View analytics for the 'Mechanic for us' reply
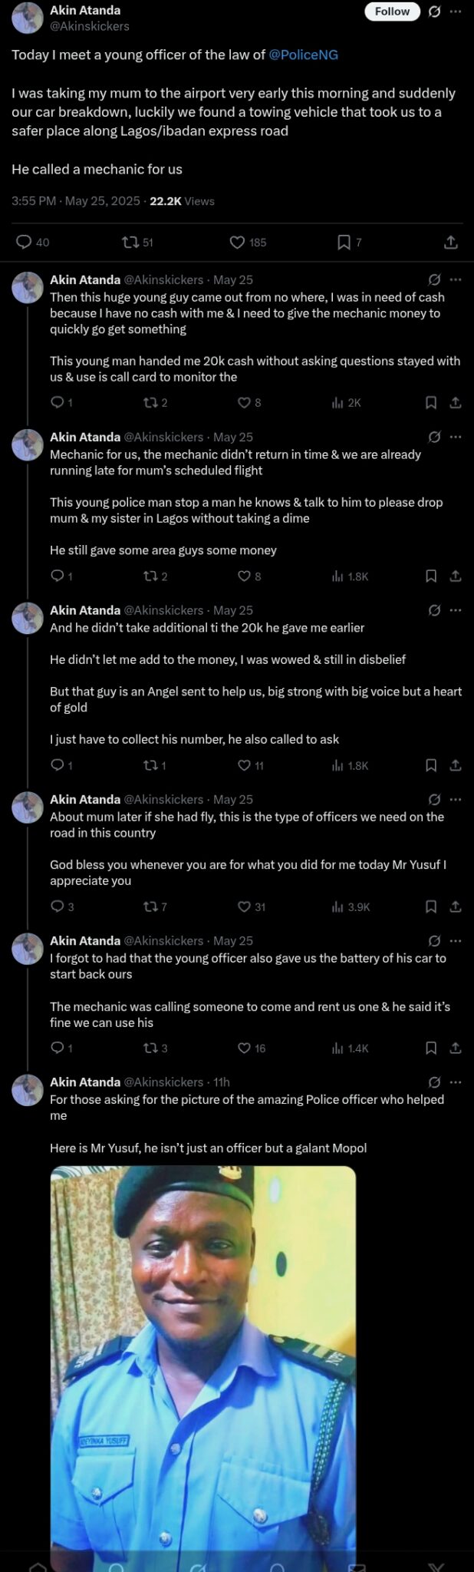The height and width of the screenshot is (1572, 474). click(338, 574)
